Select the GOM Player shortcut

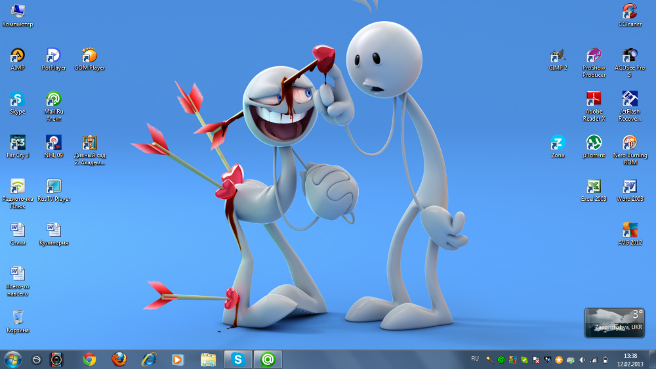89,59
